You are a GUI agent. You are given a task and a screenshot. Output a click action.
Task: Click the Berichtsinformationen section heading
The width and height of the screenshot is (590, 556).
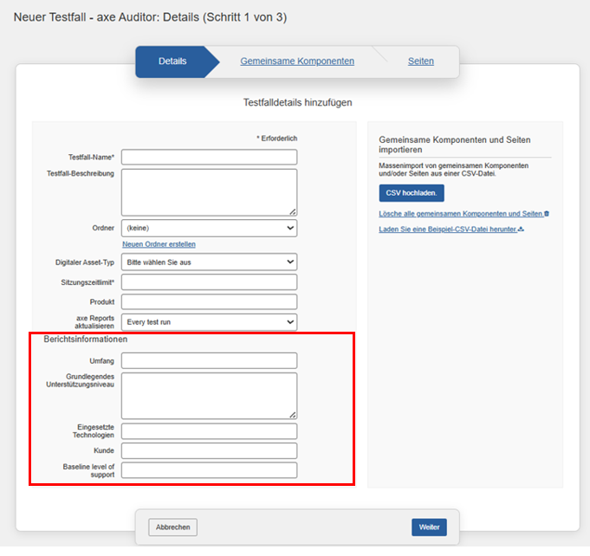click(x=86, y=339)
